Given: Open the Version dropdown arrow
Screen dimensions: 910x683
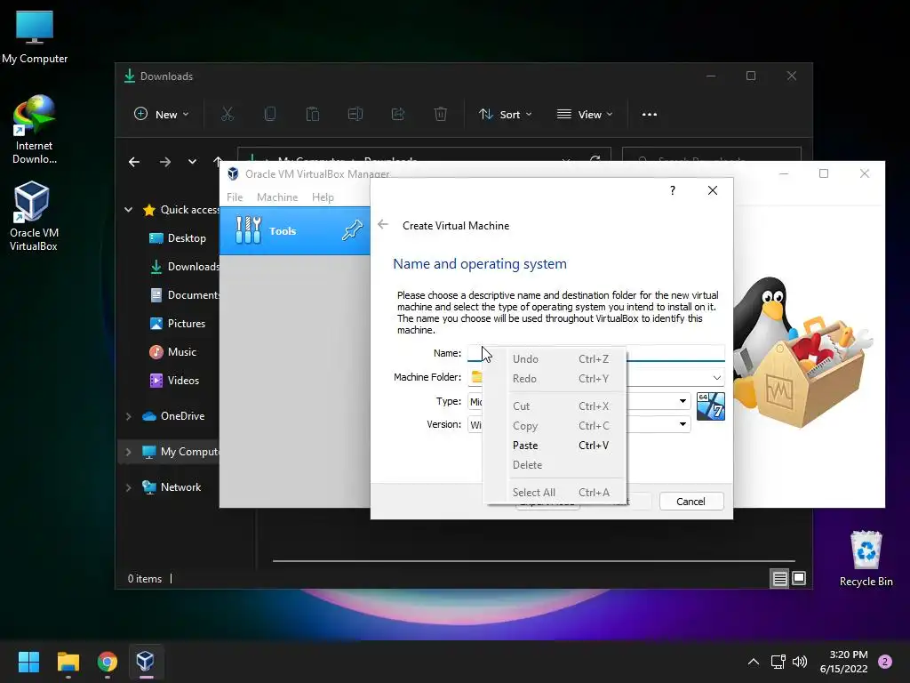Looking at the screenshot, I should (x=682, y=424).
